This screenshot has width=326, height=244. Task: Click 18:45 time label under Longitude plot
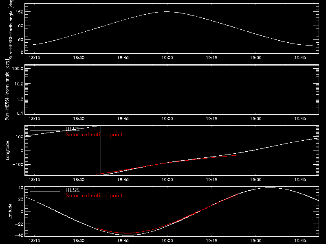123,180
